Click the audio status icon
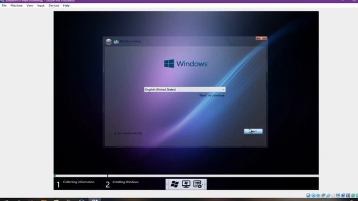This screenshot has width=358, height=201. point(318,195)
